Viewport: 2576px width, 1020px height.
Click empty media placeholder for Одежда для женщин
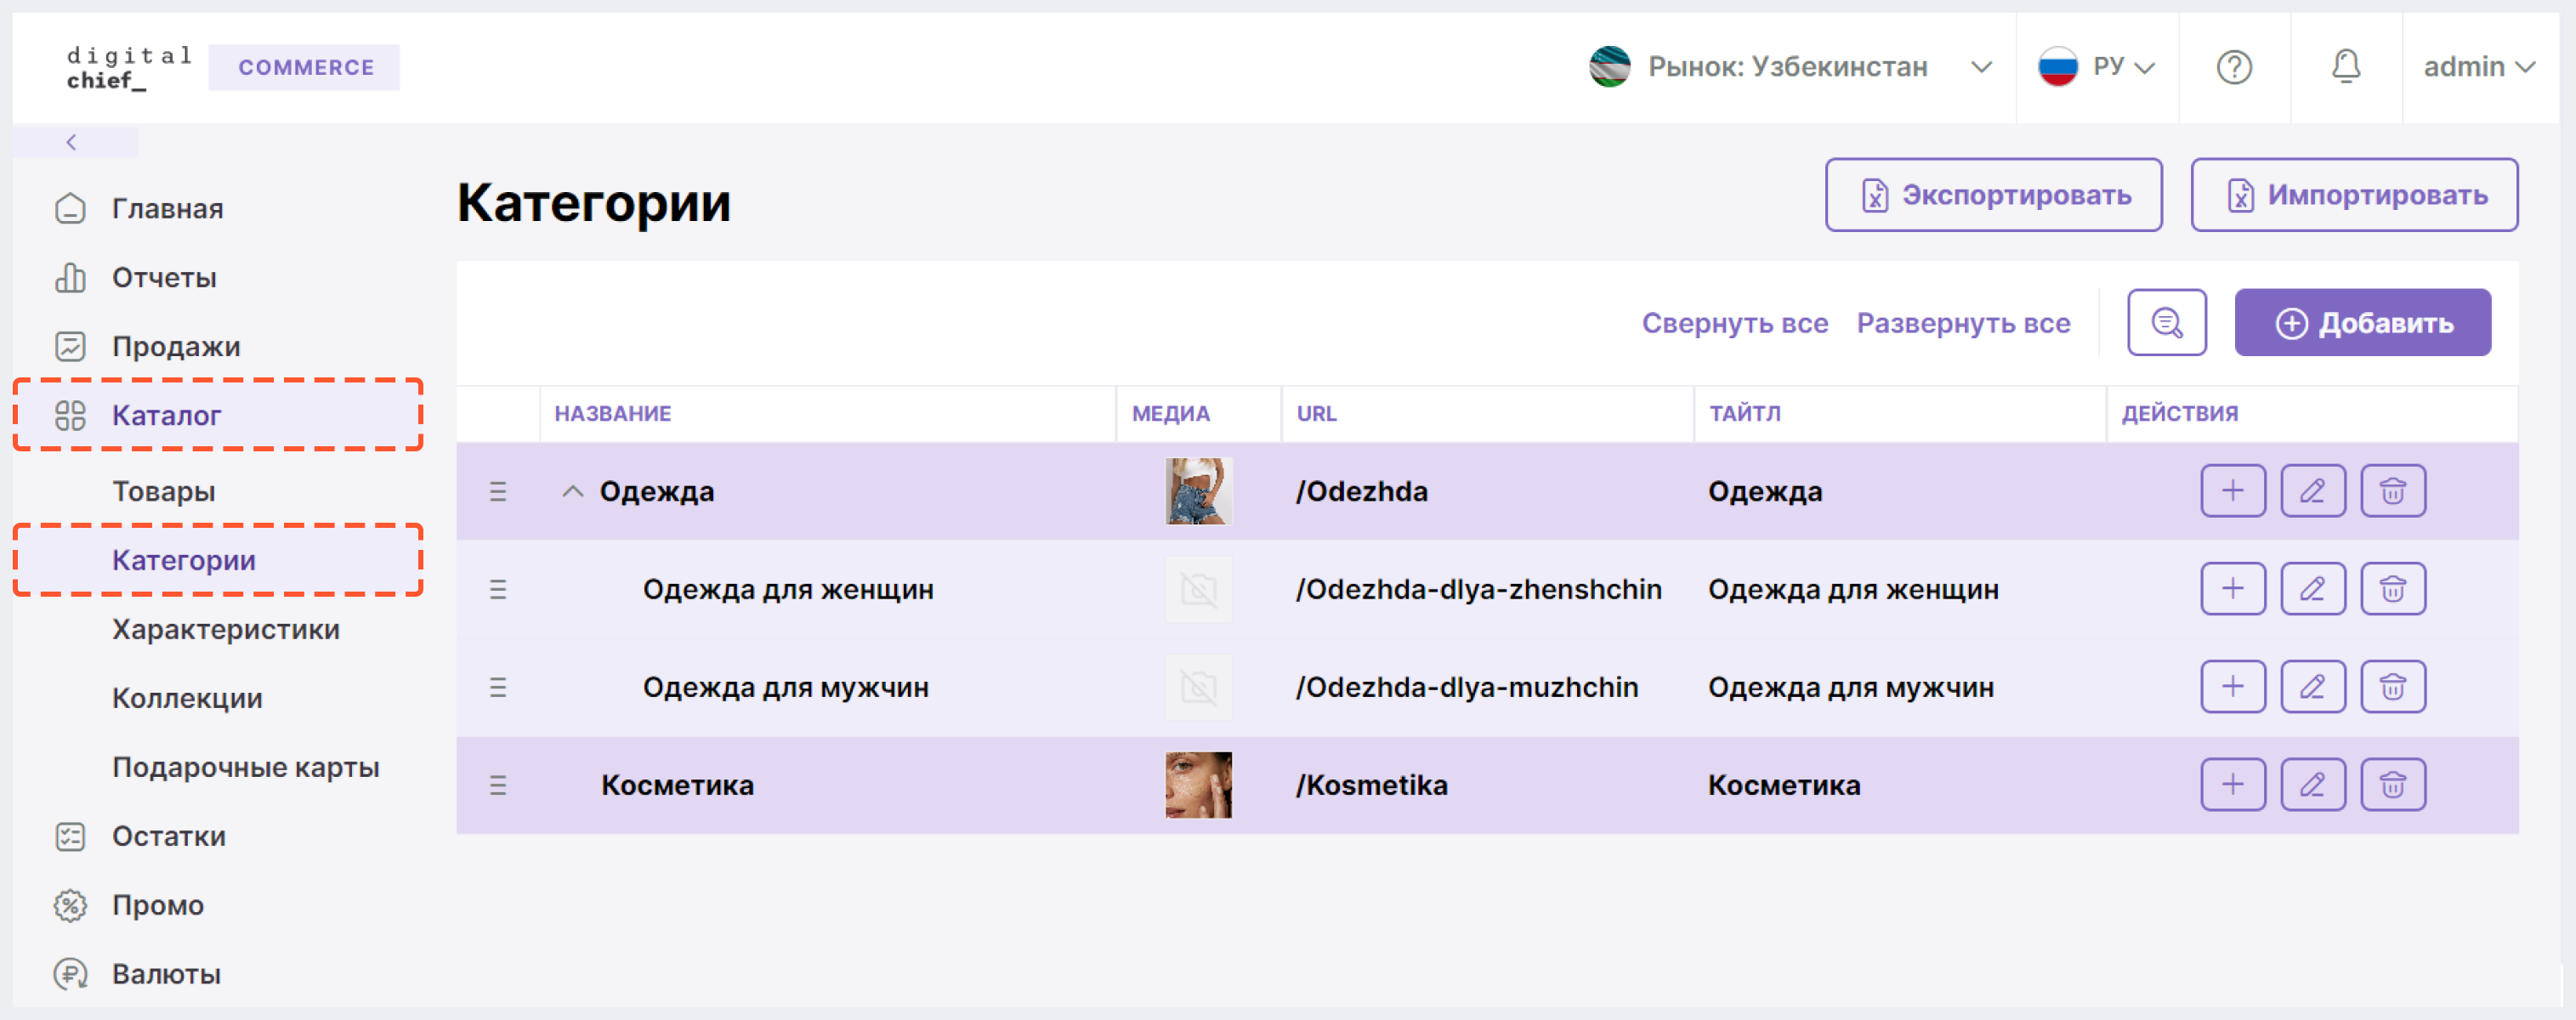point(1198,589)
